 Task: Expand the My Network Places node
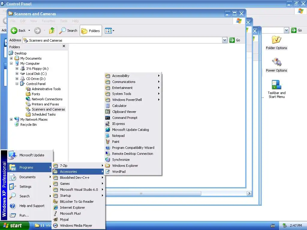tap(11, 119)
